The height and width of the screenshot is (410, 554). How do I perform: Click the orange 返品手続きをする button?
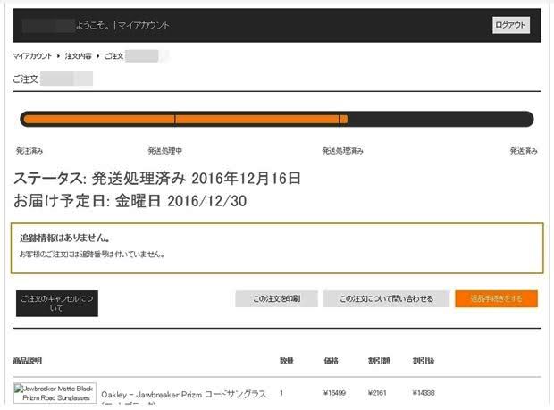point(497,298)
